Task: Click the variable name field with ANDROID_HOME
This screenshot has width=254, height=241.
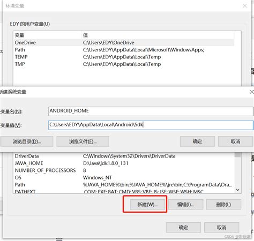Action: coord(151,111)
